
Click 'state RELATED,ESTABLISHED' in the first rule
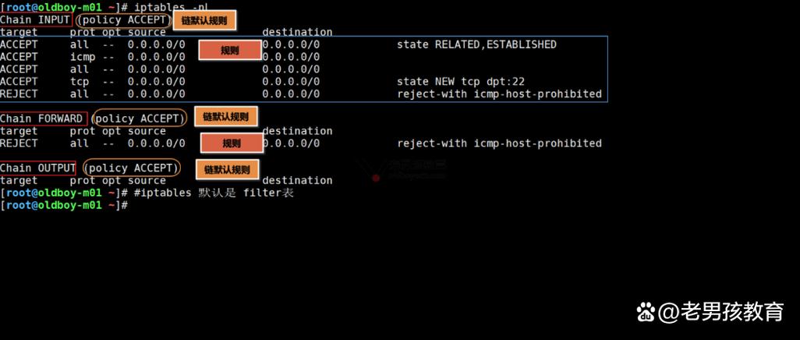point(476,44)
